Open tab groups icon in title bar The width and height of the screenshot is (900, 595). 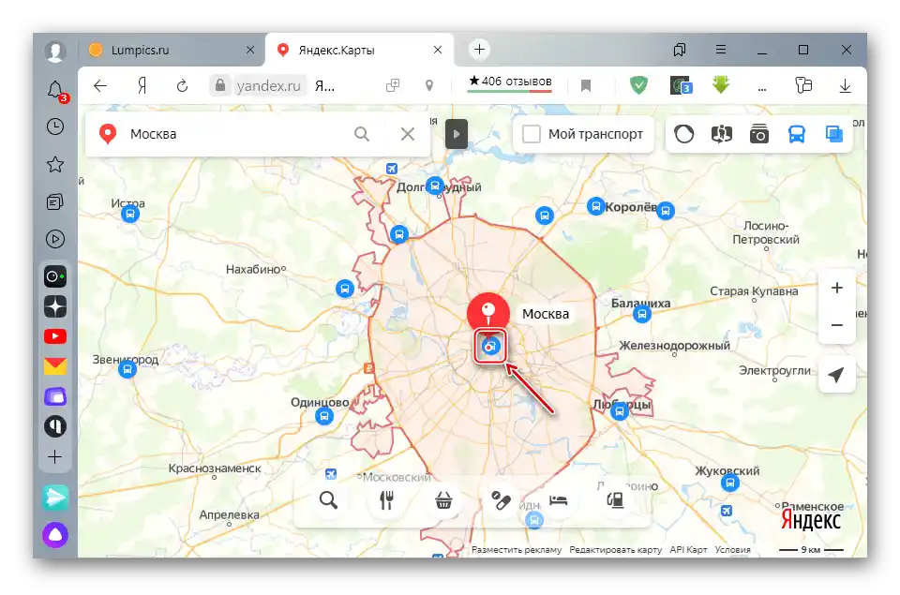(680, 50)
